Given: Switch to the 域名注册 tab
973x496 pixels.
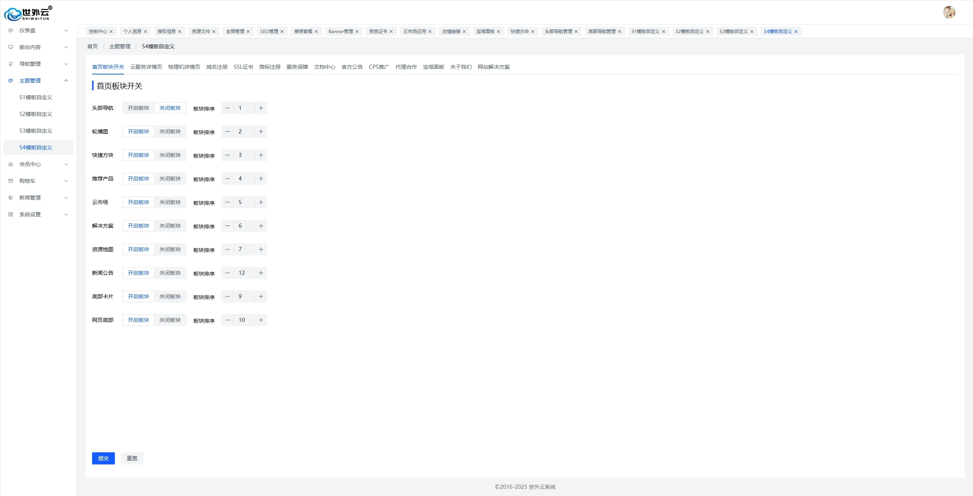Looking at the screenshot, I should point(217,67).
